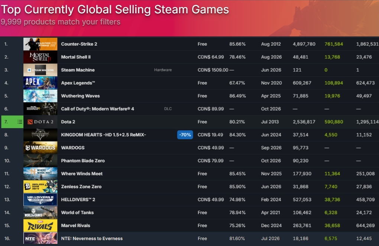Open the Wuthering Waves thumbnail image
Screen dimensions: 379x246
41,96
